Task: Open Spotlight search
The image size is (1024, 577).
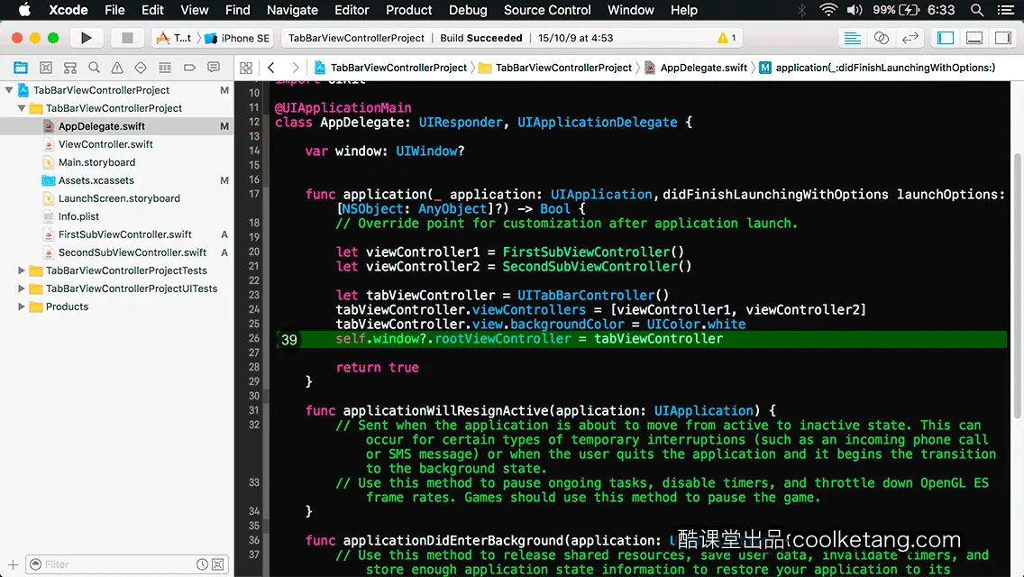Action: 977,10
